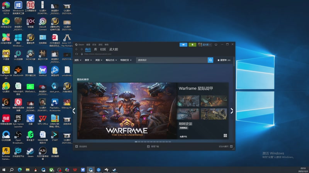Open the Blacksmith desktop shortcut
The image size is (309, 173).
point(18,71)
